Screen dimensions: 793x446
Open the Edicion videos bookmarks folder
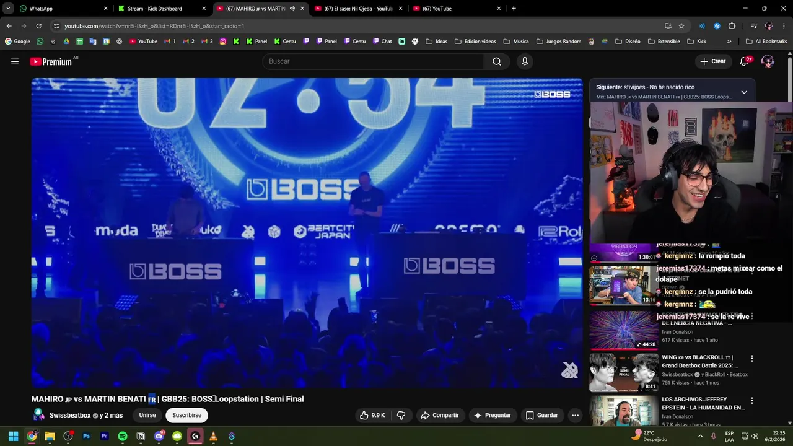coord(475,42)
